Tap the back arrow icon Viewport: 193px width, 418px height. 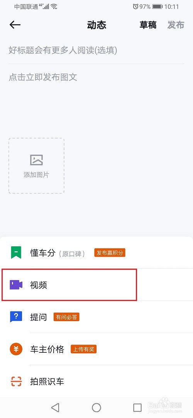coord(15,25)
